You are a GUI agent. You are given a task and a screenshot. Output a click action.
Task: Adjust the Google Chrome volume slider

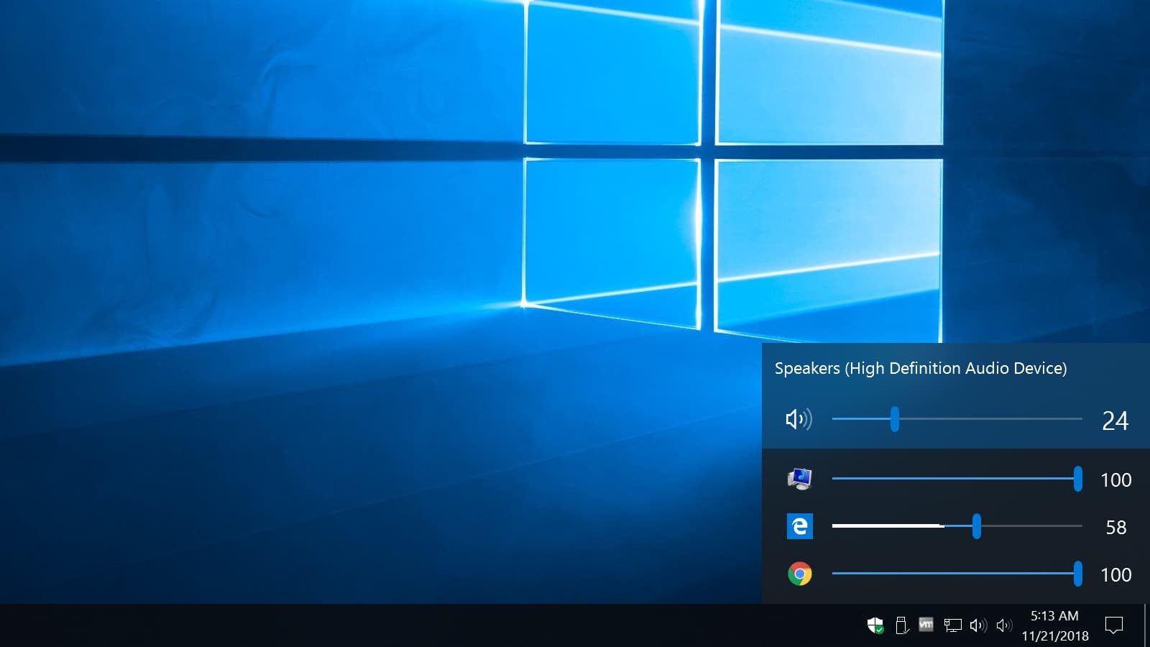pyautogui.click(x=957, y=574)
